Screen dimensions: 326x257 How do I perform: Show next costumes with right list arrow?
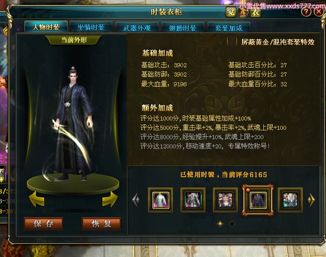311,200
